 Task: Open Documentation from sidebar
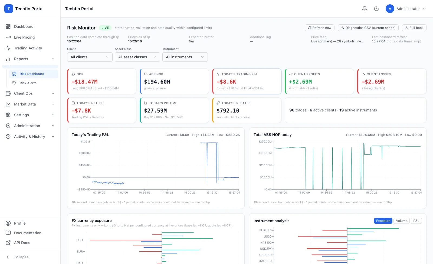(x=30, y=233)
